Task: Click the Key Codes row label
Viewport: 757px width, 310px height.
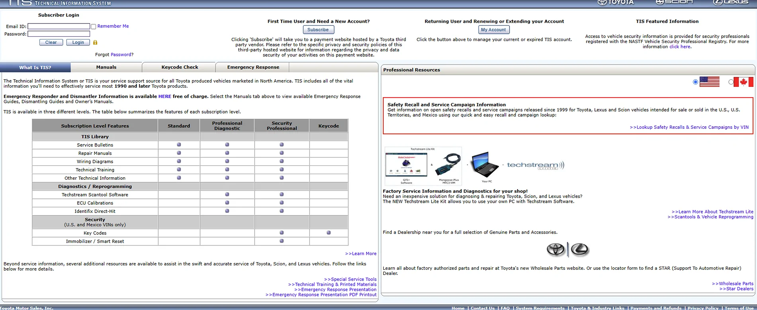Action: (95, 233)
